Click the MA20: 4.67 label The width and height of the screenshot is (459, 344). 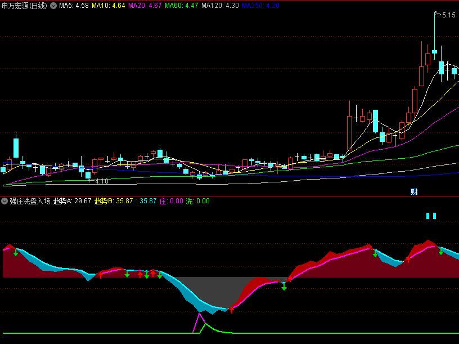(x=145, y=6)
